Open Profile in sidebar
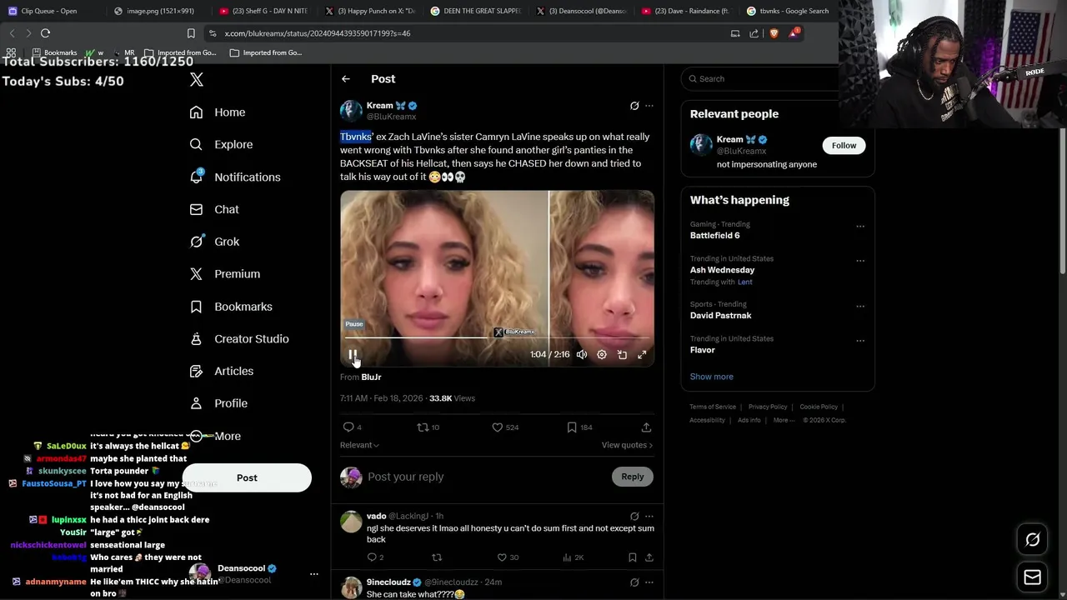Viewport: 1067px width, 600px height. pyautogui.click(x=218, y=403)
